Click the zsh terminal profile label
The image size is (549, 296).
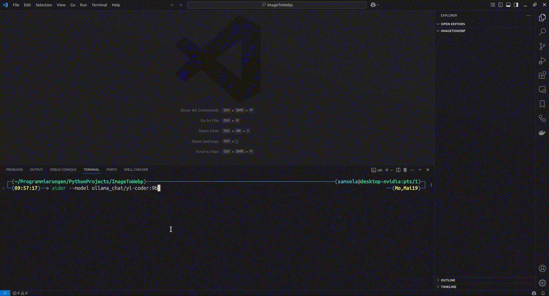click(377, 170)
